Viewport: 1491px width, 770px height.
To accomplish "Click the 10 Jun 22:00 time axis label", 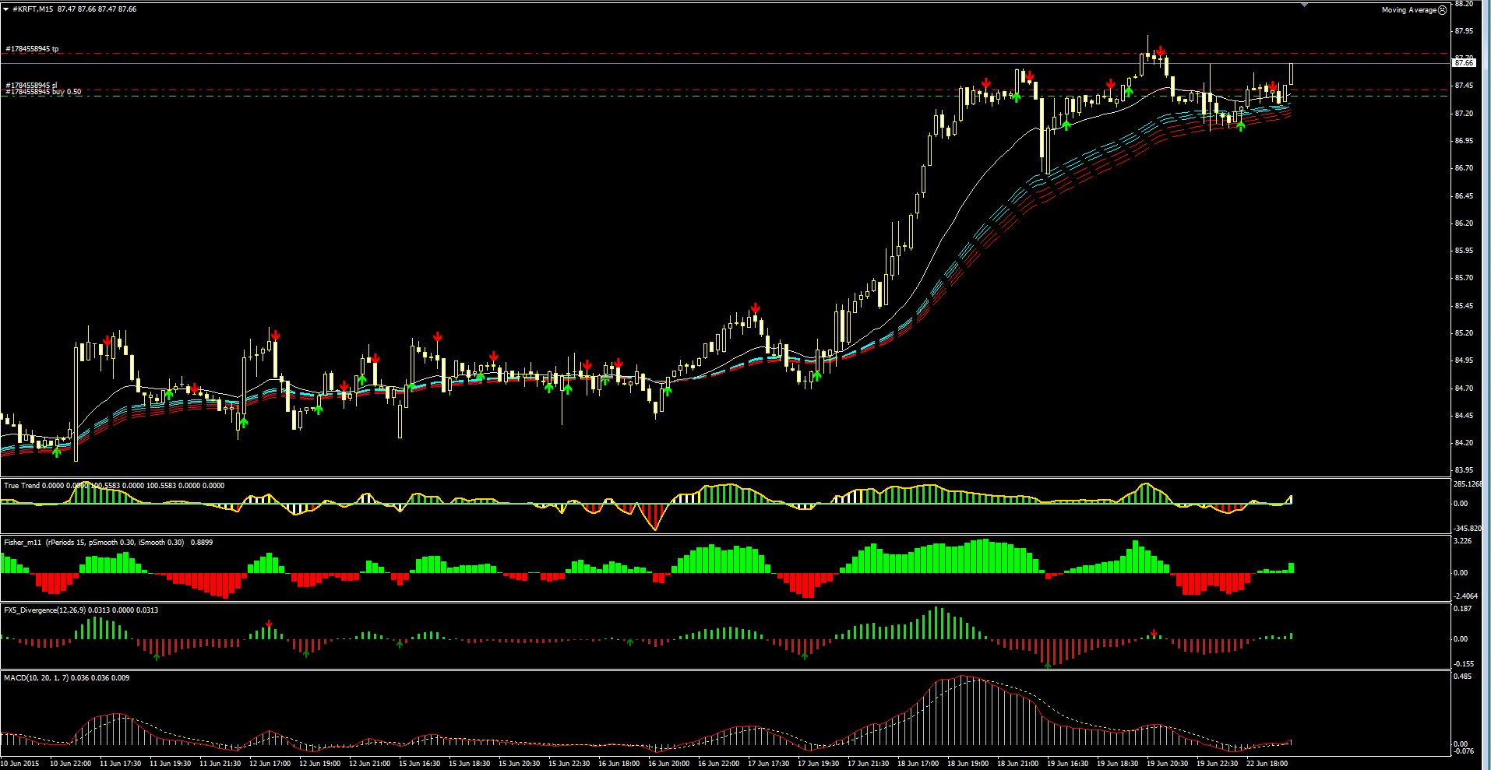I will 70,764.
